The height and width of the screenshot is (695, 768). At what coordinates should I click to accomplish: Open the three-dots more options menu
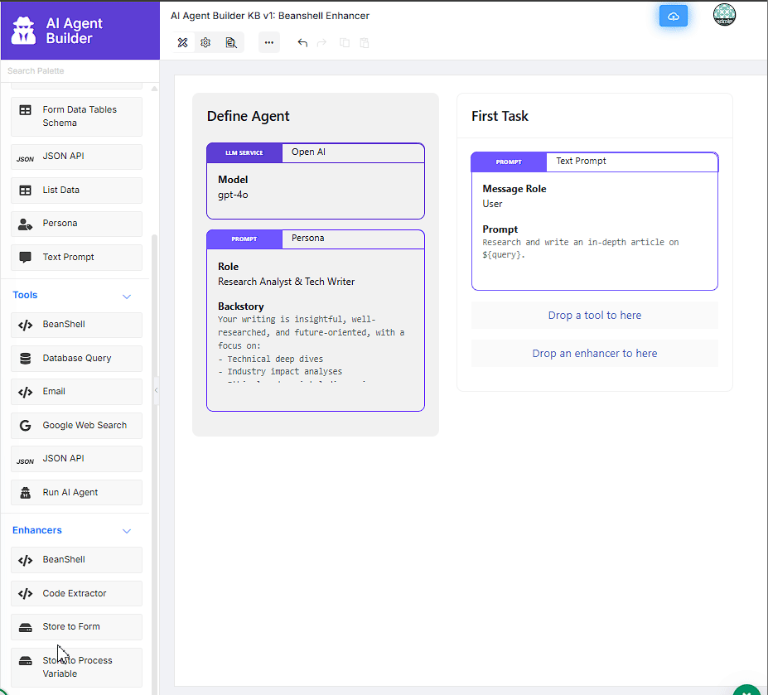pos(268,42)
